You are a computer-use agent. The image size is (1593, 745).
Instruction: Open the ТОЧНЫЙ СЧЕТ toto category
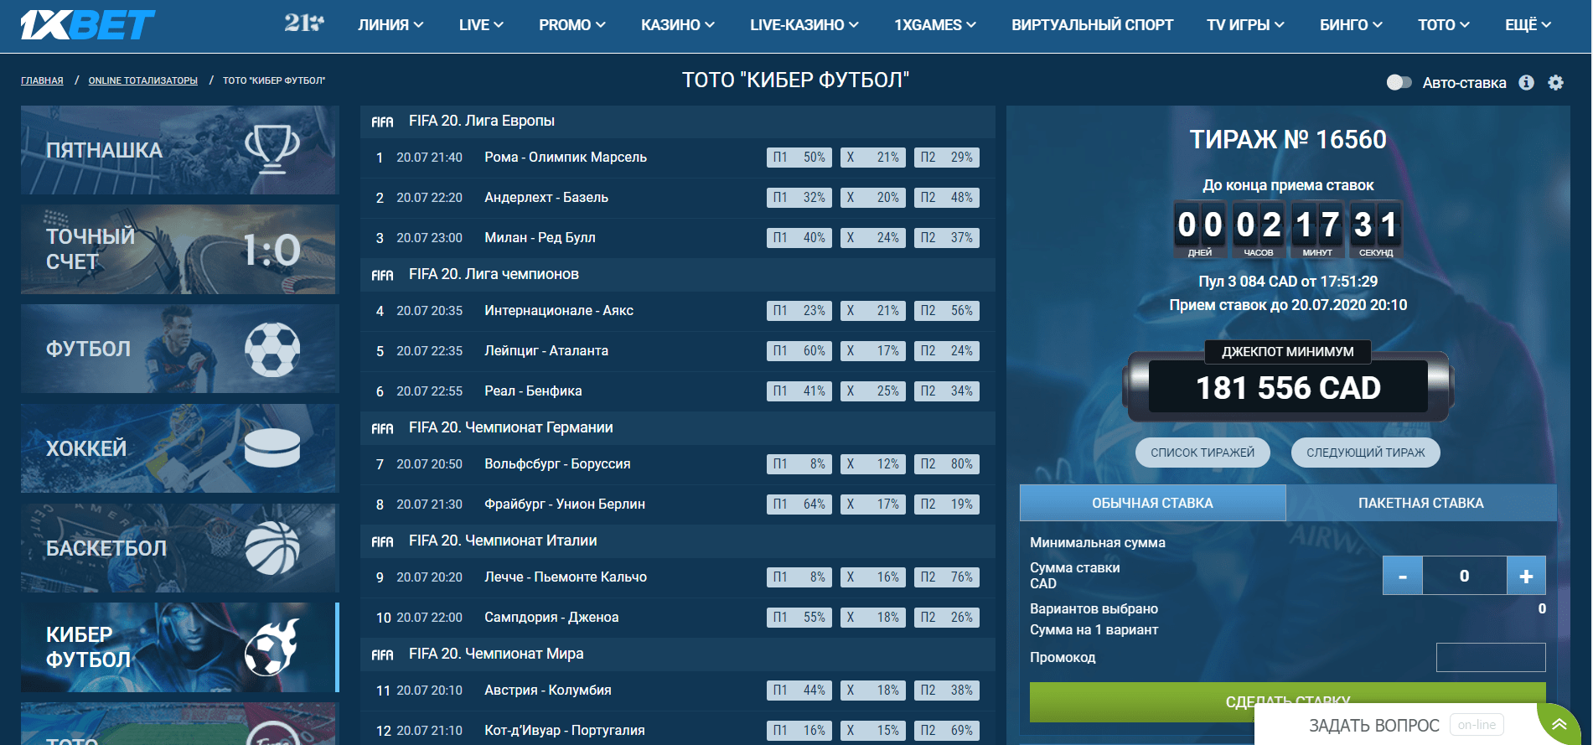click(x=179, y=250)
